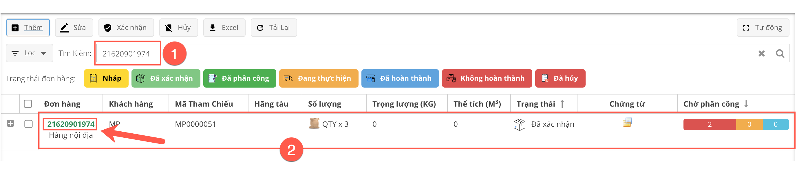Click the Sửa edit pencil button
Screen dimensions: 797x174
[74, 28]
